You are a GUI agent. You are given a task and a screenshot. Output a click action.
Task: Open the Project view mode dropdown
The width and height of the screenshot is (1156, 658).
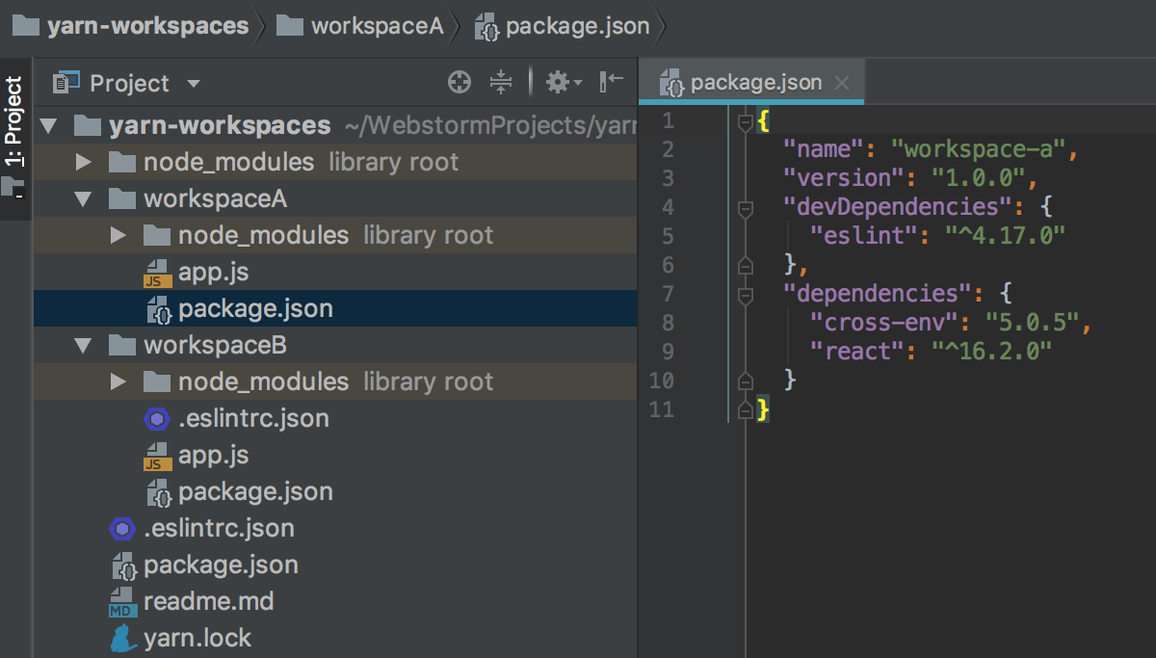click(192, 82)
